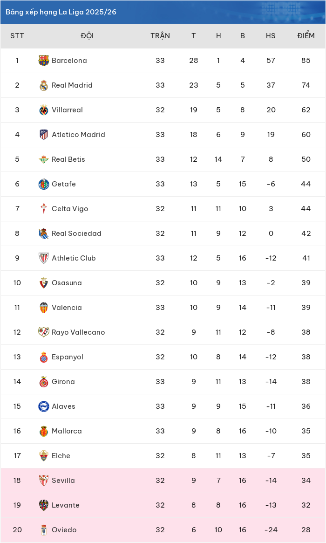Open the Real Betis crest icon
This screenshot has height=543, width=326.
(x=44, y=159)
